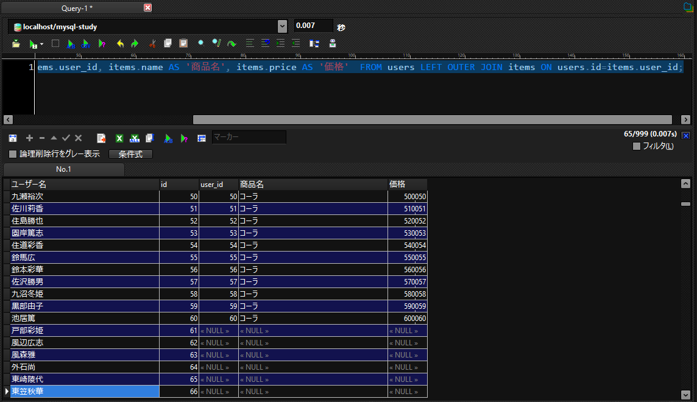Select the 佐川莉香 row cell
697x402 pixels.
click(x=85, y=209)
